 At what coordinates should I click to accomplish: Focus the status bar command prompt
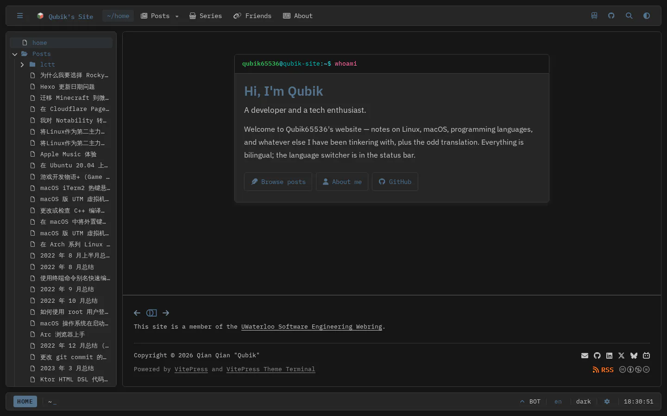click(x=52, y=402)
